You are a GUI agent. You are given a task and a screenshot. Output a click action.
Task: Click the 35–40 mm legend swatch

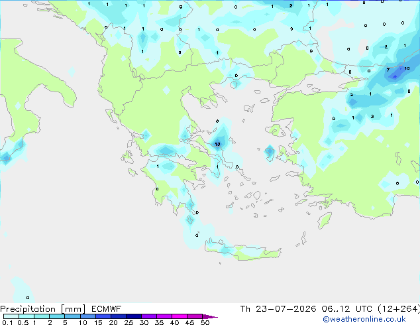pyautogui.click(x=164, y=316)
